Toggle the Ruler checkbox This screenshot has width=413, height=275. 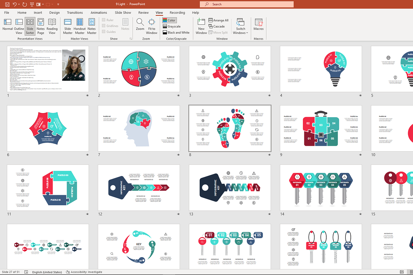[x=107, y=20]
